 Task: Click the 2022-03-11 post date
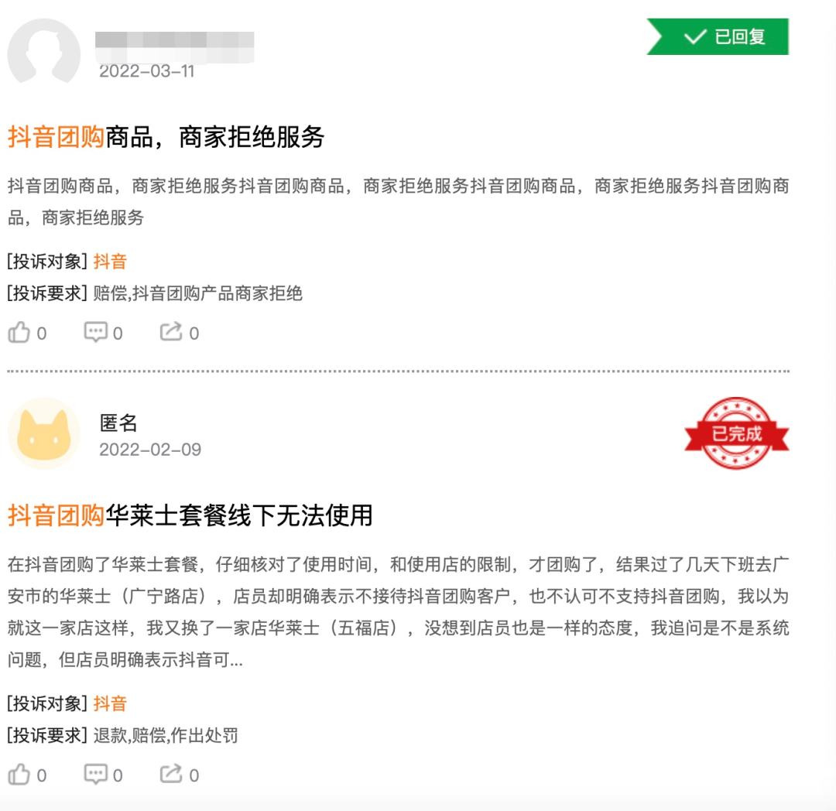[x=147, y=71]
